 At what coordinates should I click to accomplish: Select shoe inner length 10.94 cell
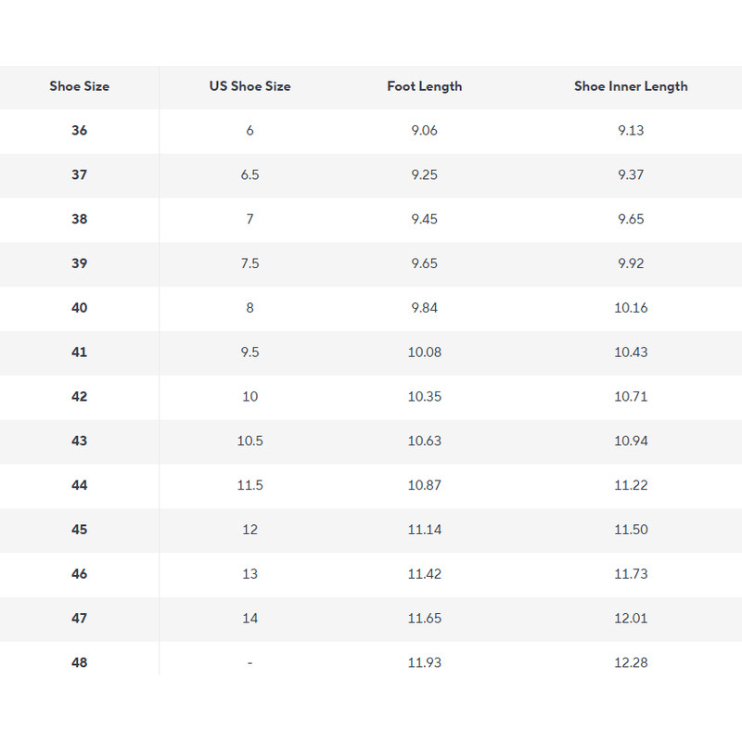click(x=631, y=441)
